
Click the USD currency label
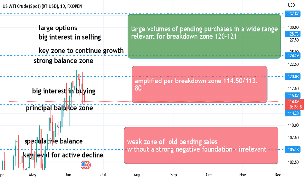[291, 5]
